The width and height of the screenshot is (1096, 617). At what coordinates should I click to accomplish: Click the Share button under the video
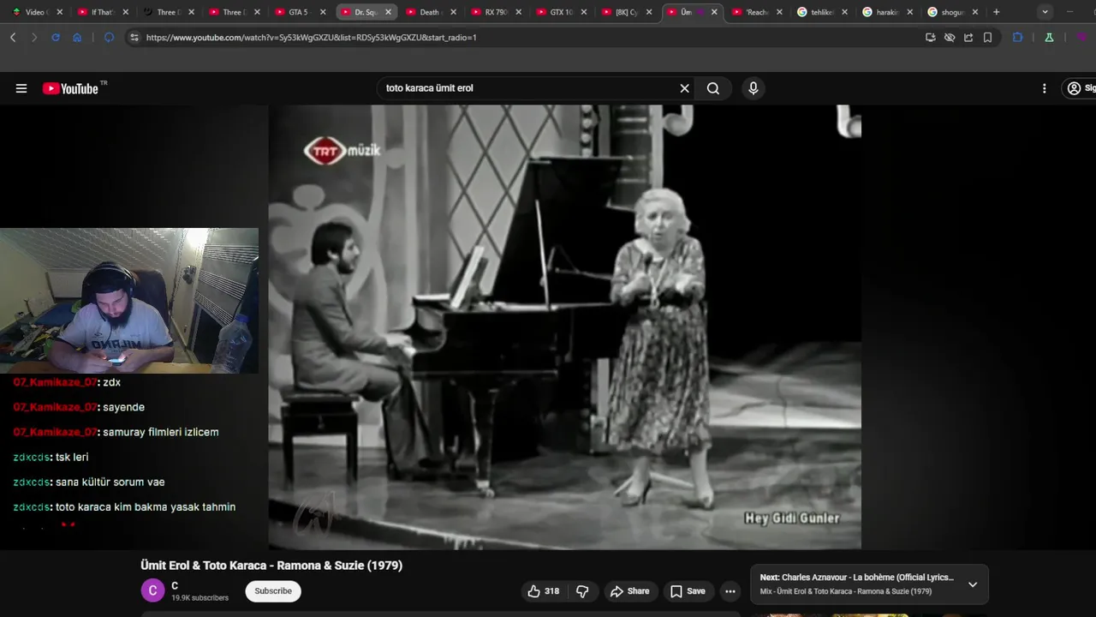[x=629, y=591]
